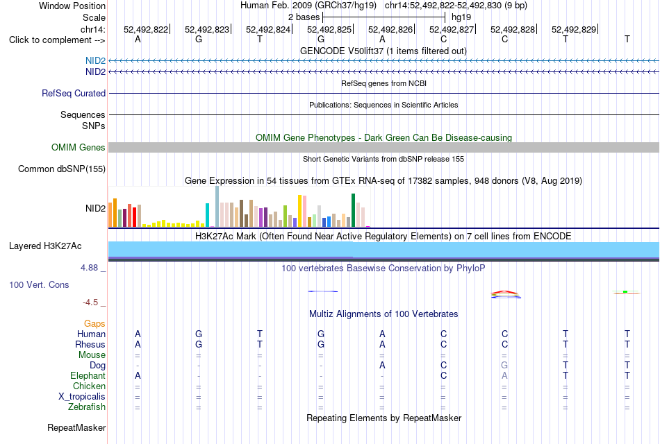Screen dimensions: 660x444
Task: Click the -4.5 PhyloP axis value
Action: 90,302
